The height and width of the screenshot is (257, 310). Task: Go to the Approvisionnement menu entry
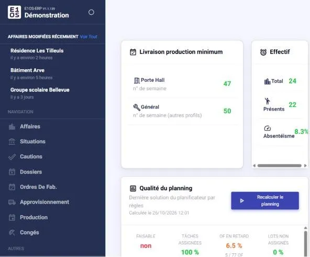click(45, 202)
